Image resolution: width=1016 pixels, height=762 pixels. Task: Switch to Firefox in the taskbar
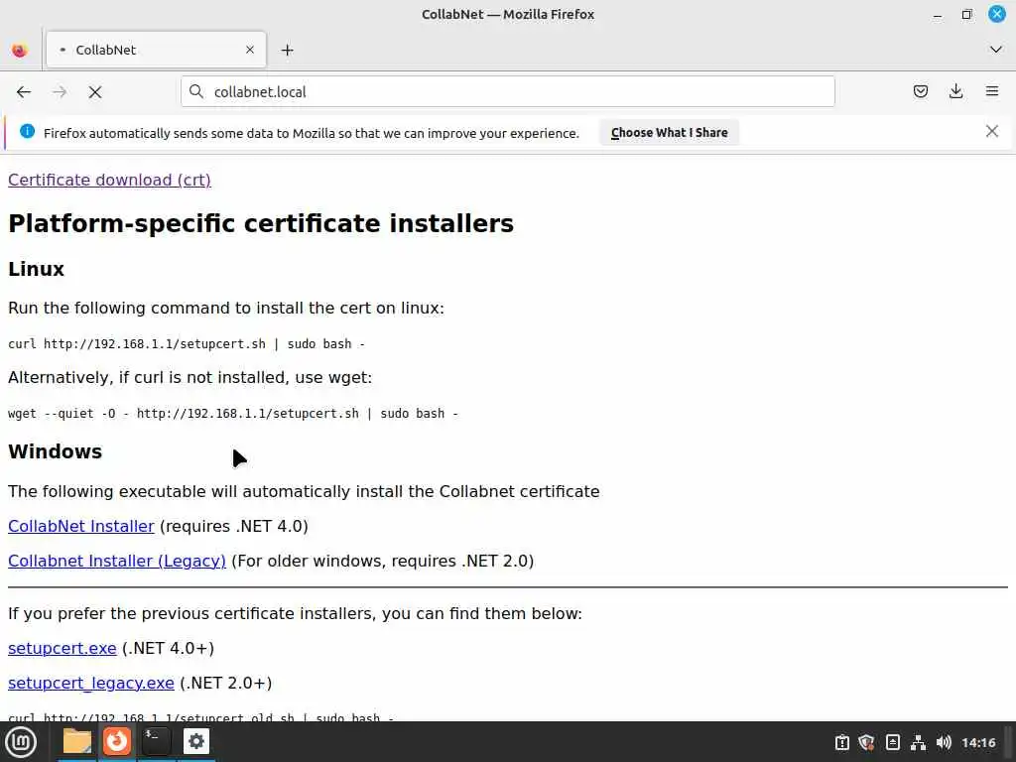click(117, 741)
